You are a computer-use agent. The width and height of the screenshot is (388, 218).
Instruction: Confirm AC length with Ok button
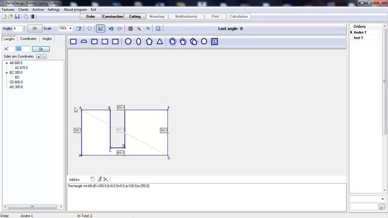click(41, 49)
